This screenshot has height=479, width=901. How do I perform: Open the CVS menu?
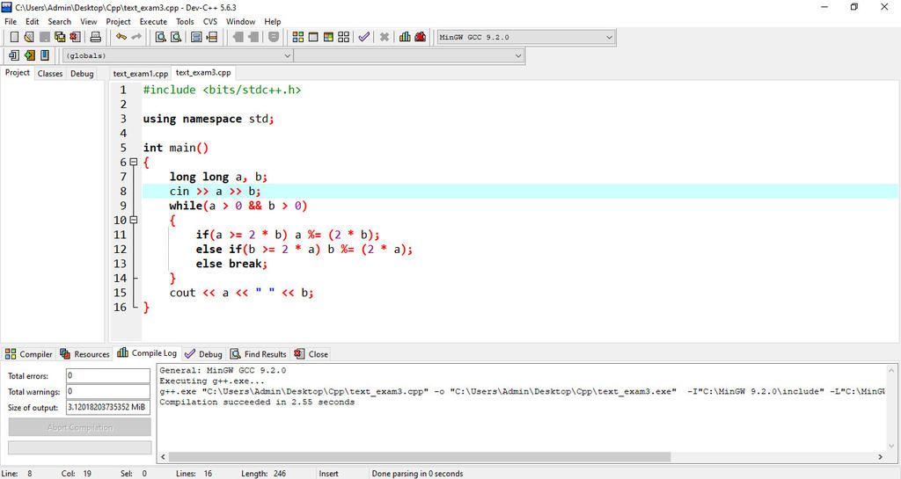pyautogui.click(x=210, y=22)
